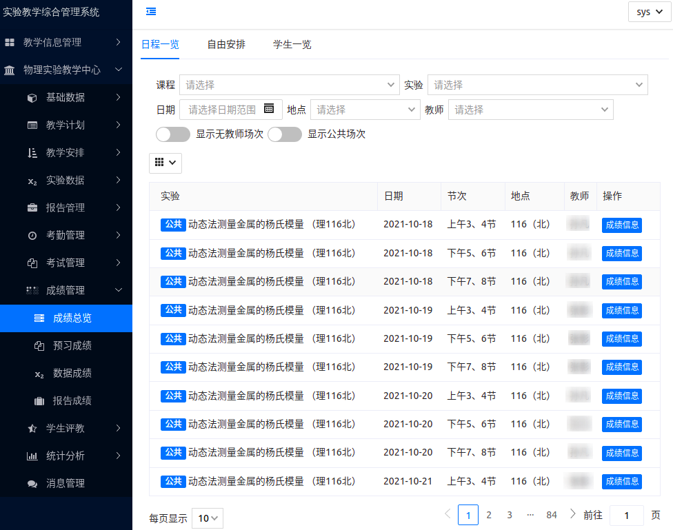Click the sidebar collapse icon in header

click(x=151, y=11)
